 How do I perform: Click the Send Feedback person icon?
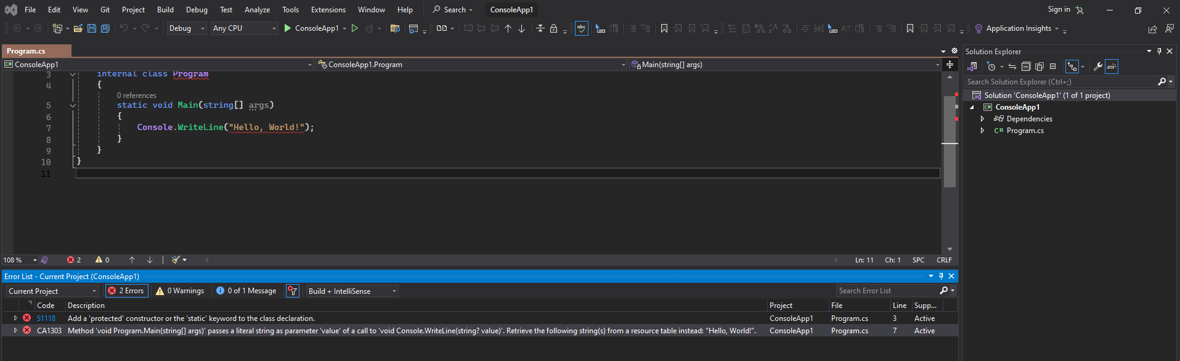[x=1169, y=29]
